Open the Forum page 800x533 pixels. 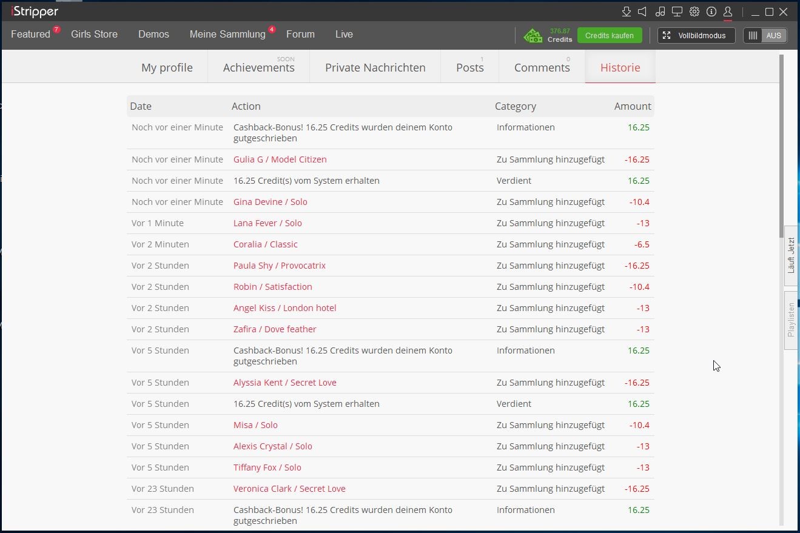pos(300,35)
